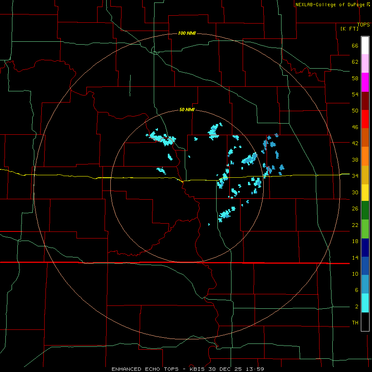Select the bright red legend swatch

pyautogui.click(x=365, y=119)
